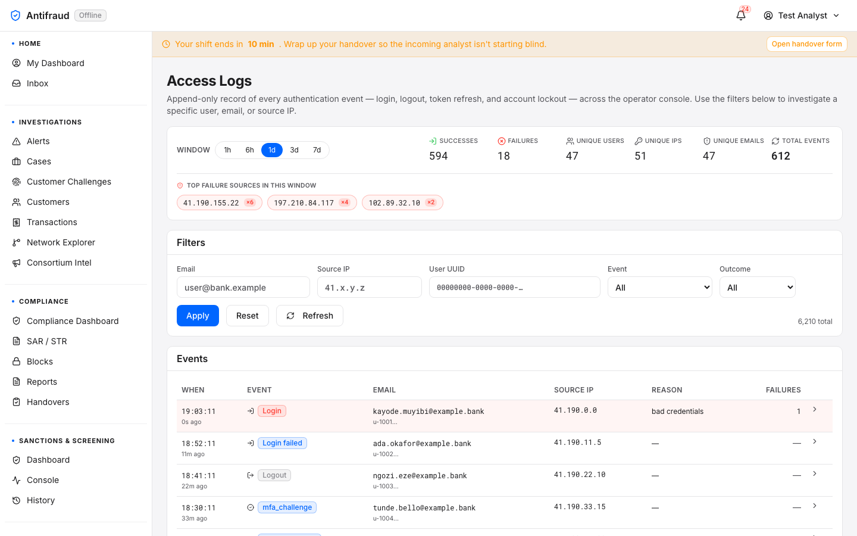Open the Handovers page
This screenshot has height=536, width=857.
pos(76,402)
